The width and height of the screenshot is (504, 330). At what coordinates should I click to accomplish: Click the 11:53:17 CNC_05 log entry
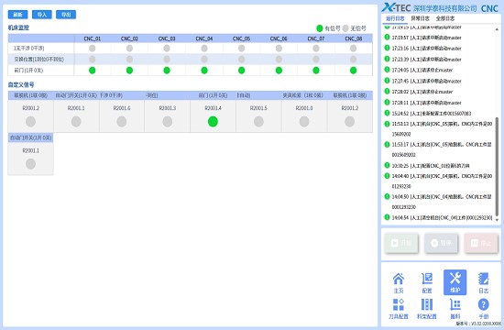tap(442, 149)
